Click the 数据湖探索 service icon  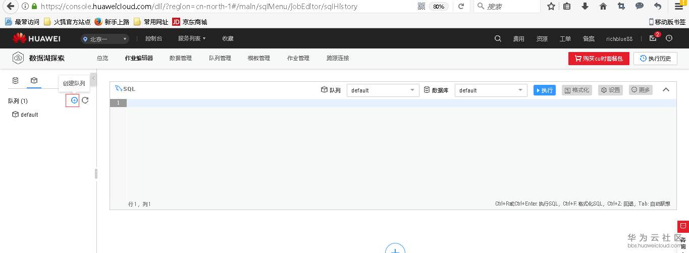pos(18,58)
